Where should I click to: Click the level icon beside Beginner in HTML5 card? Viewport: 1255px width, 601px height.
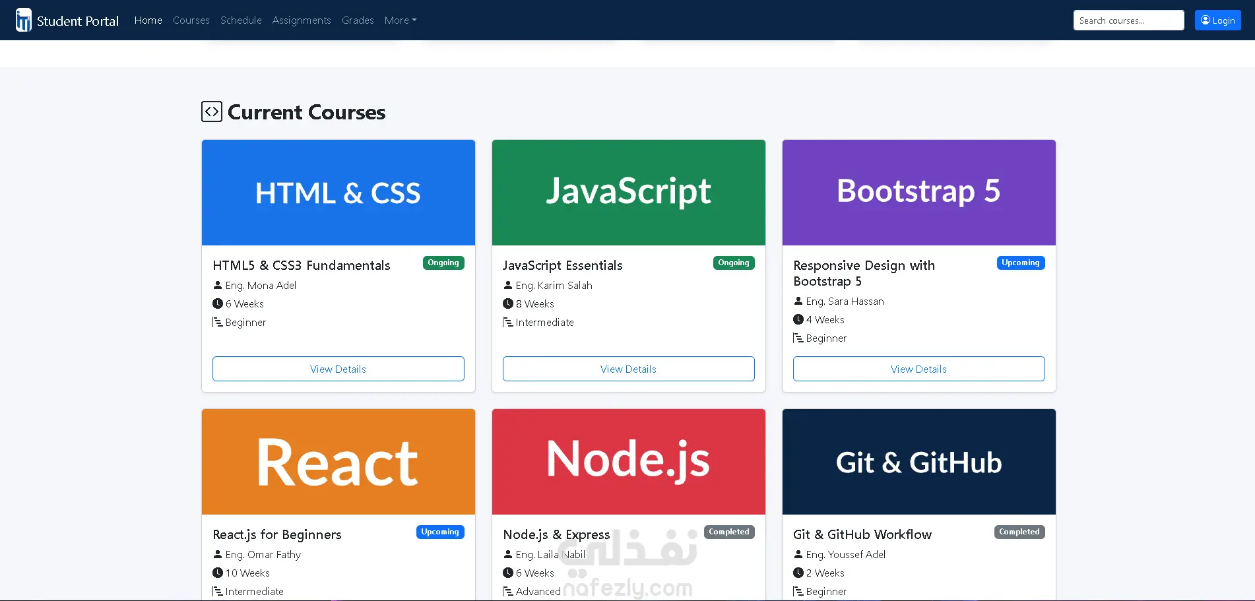point(218,322)
